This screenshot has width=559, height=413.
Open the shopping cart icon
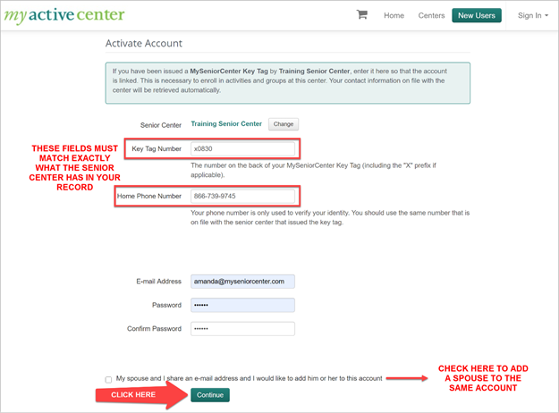362,14
